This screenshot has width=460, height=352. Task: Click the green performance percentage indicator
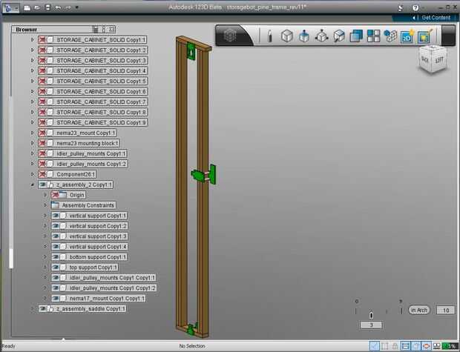[450, 346]
